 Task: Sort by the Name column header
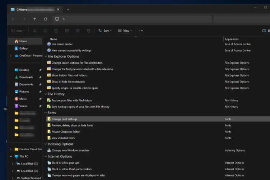click(53, 39)
